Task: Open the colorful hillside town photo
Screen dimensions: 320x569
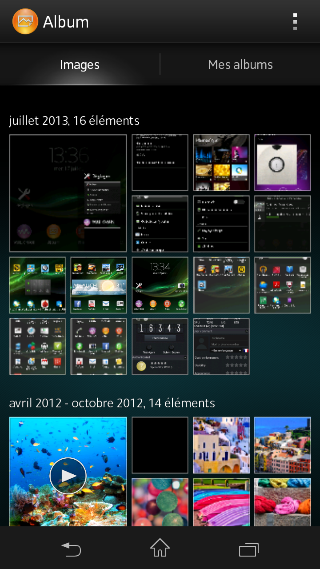Action: point(283,445)
